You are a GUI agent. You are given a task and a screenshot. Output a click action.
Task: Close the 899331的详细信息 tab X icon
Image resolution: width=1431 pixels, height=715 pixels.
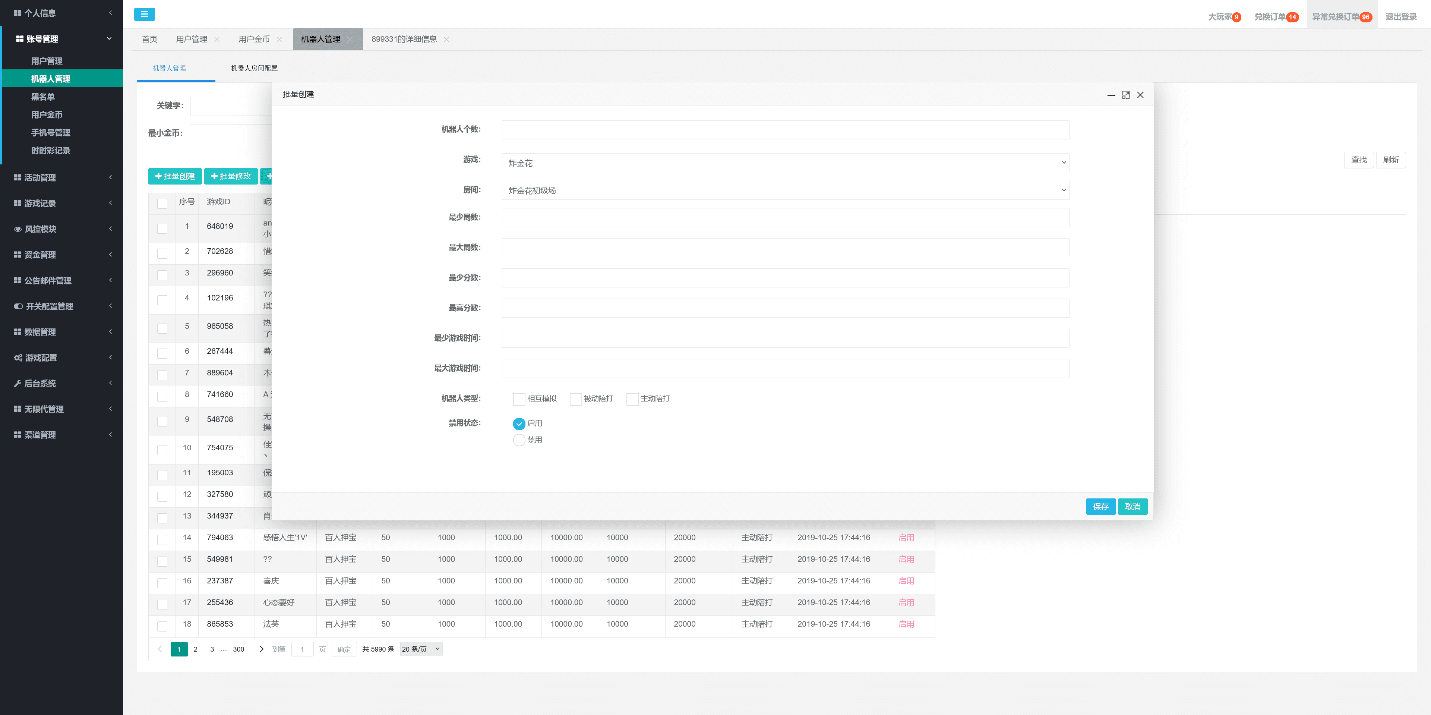pos(447,40)
